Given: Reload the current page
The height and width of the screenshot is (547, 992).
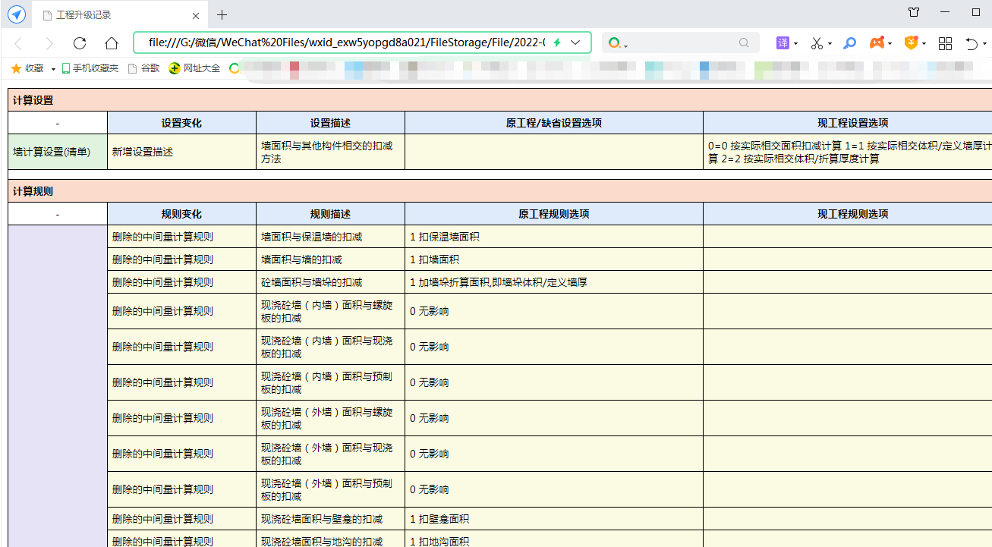Looking at the screenshot, I should 80,43.
